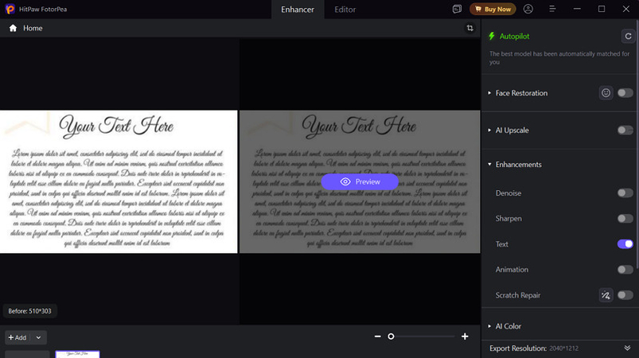Viewport: 639px width, 358px height.
Task: Click the eye icon in the Preview button
Action: 345,181
